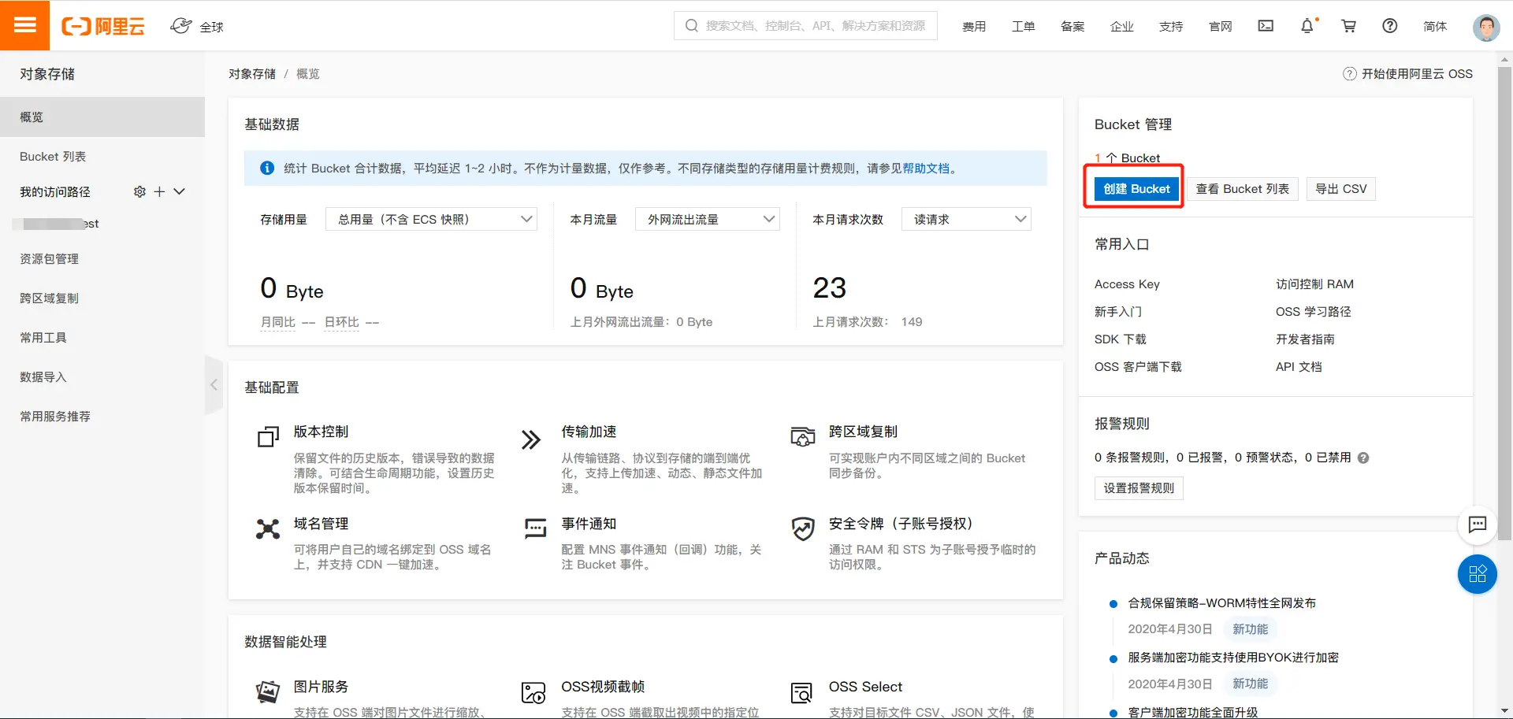Open the SDK 下载 link
The height and width of the screenshot is (719, 1513).
[1121, 339]
